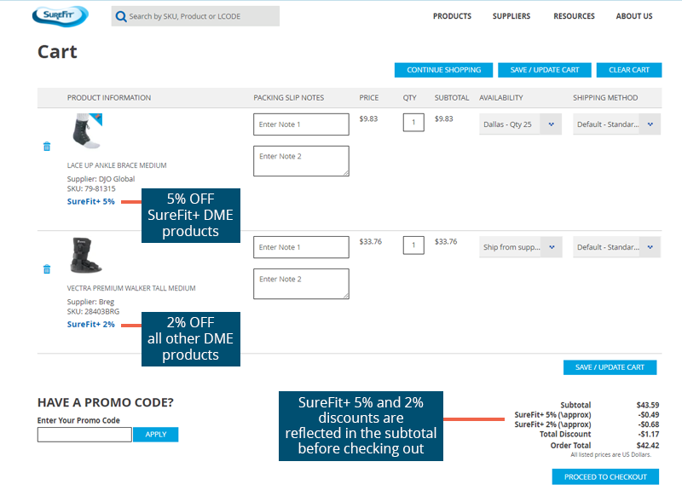Open the ankle brace product thumbnail

(x=87, y=131)
